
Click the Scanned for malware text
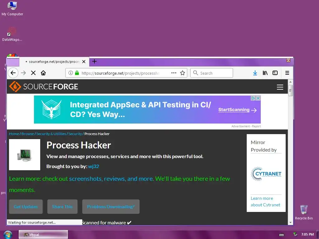107,223
